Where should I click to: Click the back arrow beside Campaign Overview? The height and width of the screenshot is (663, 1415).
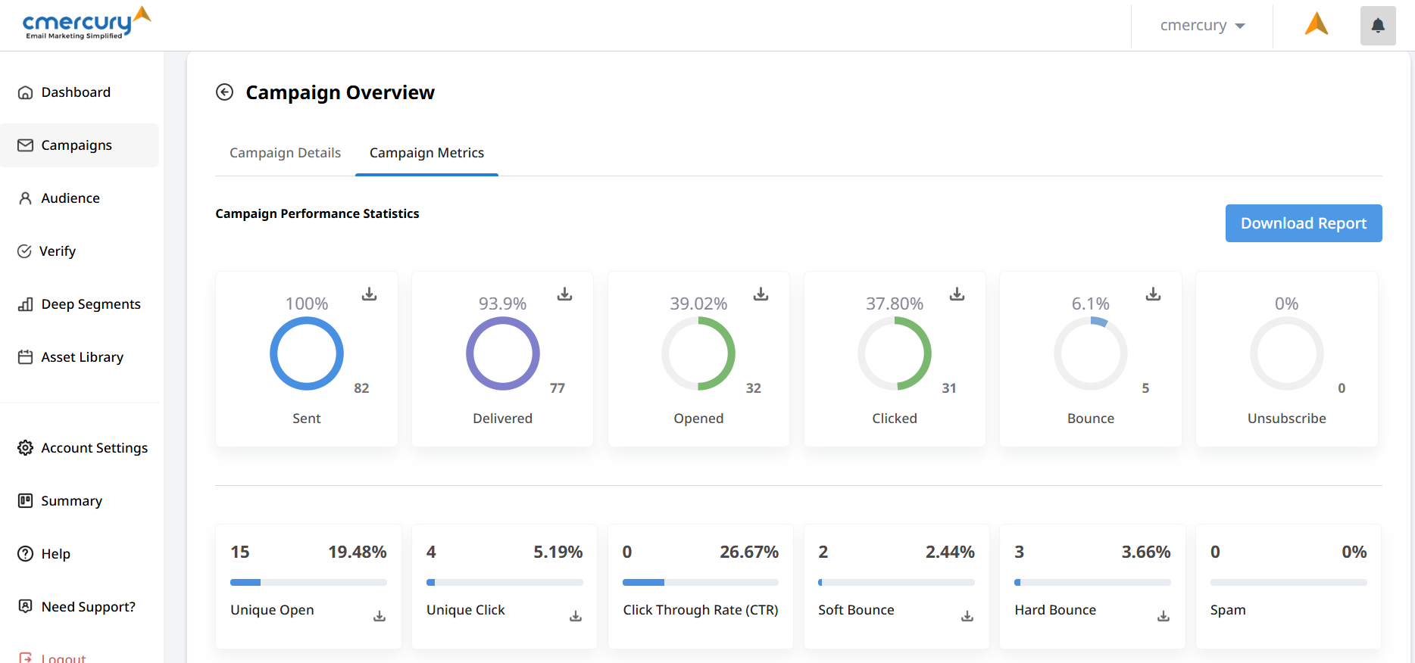224,92
